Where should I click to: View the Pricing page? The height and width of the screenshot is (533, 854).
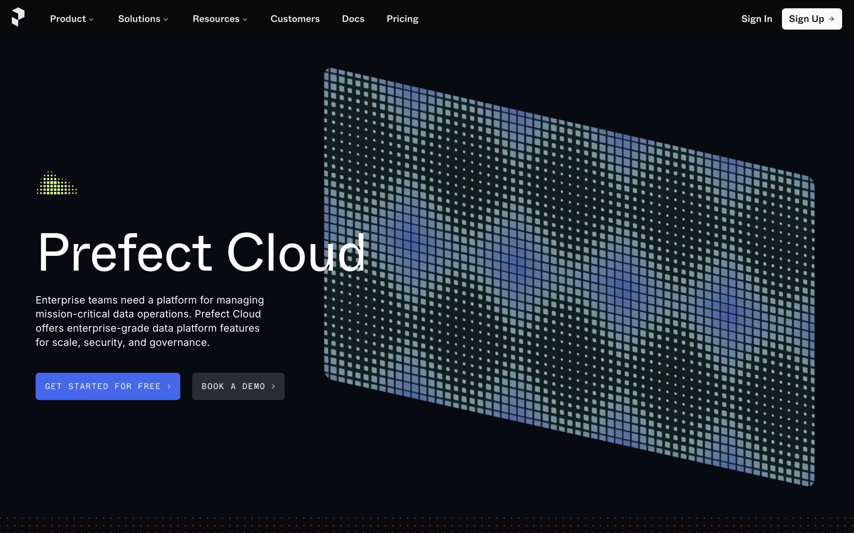tap(402, 19)
